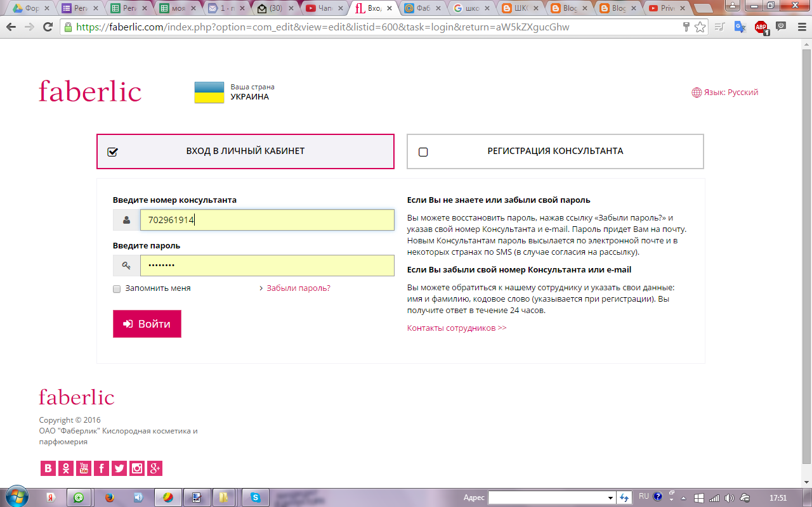
Task: Switch to the Google шко tab
Action: tap(471, 8)
